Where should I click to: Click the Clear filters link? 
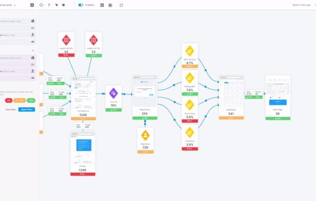click(x=11, y=109)
